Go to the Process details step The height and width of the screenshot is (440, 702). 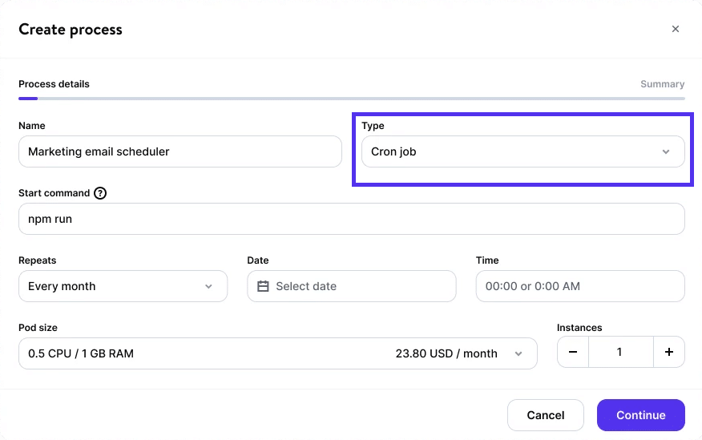pos(54,84)
